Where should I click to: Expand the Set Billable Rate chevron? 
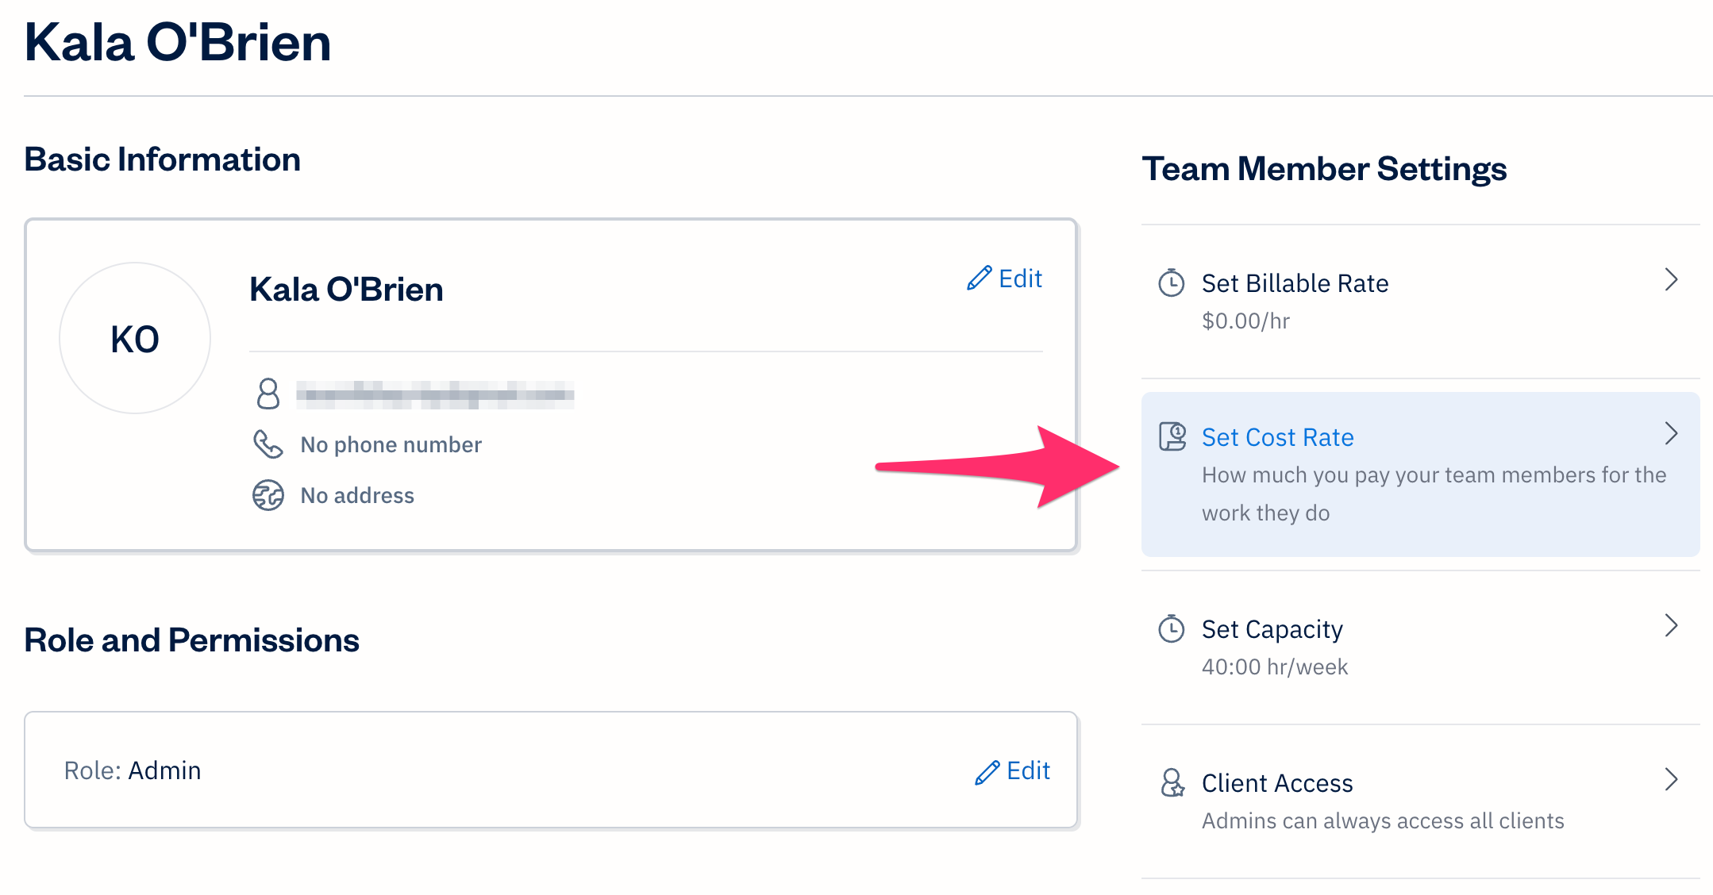1672,279
